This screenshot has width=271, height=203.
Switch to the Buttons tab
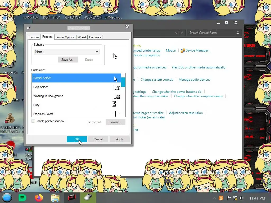(34, 37)
